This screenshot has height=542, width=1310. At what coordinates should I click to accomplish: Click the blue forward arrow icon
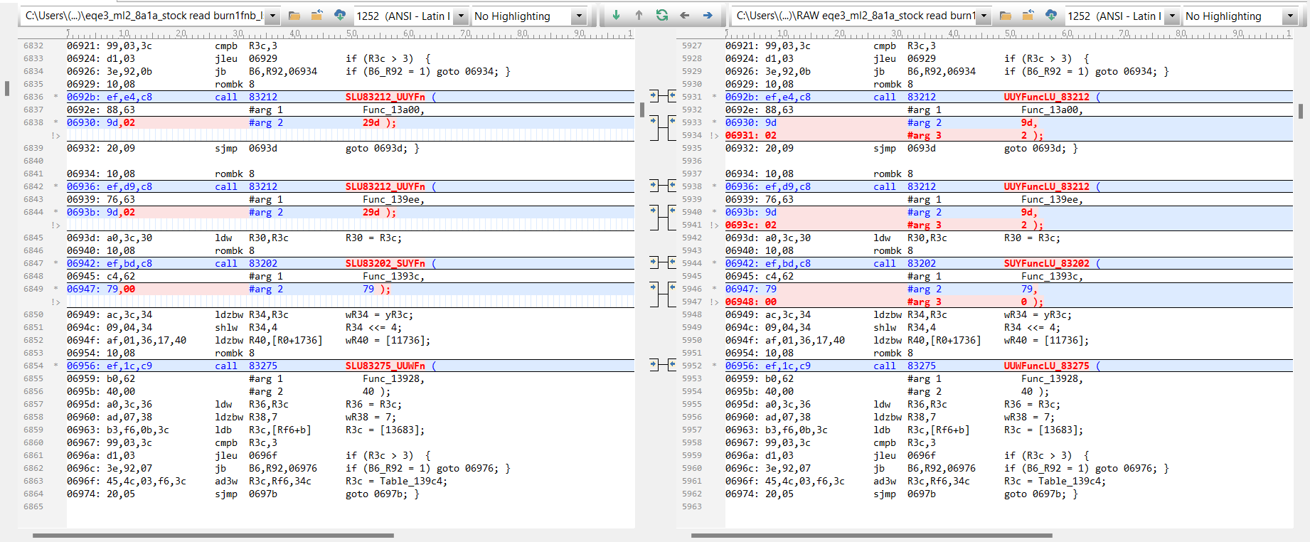(x=707, y=15)
